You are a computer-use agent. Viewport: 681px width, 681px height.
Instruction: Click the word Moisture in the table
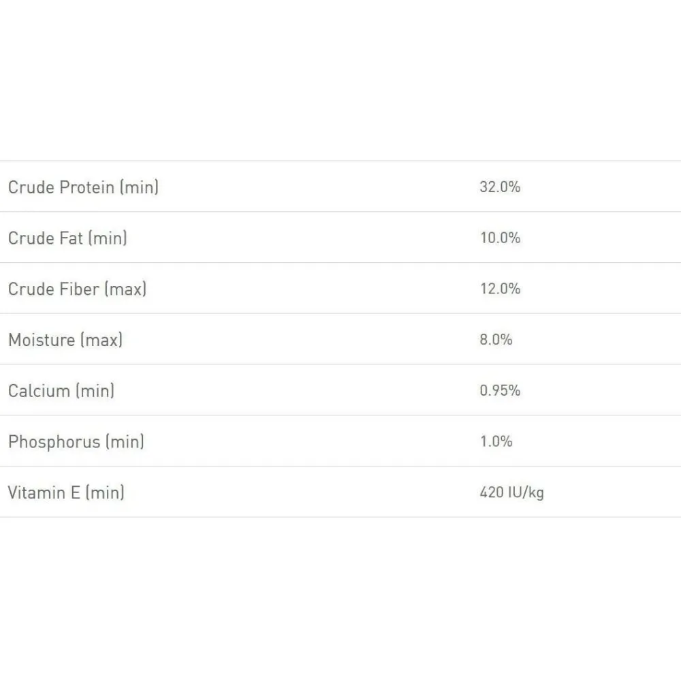(42, 340)
